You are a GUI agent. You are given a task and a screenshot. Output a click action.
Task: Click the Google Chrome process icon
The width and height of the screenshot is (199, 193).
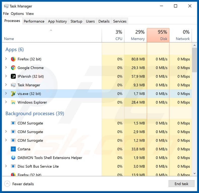coord(13,68)
